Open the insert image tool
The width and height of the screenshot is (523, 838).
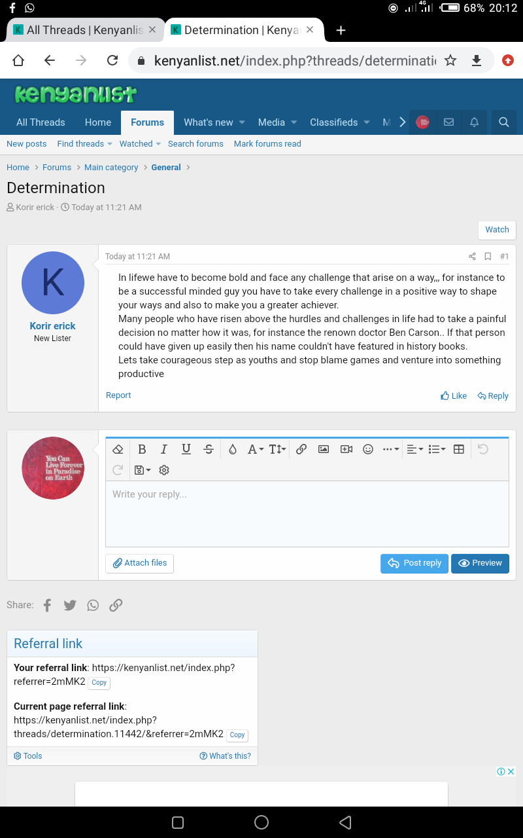[324, 449]
